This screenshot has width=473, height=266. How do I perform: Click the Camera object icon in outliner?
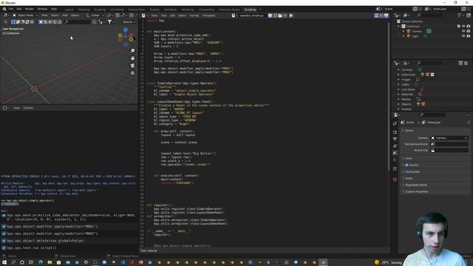(x=409, y=31)
